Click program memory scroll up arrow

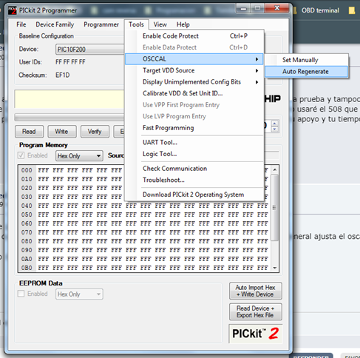[274, 169]
